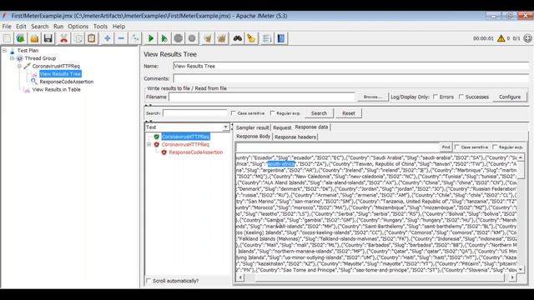Open the File menu
The width and height of the screenshot is (534, 300).
[7, 26]
